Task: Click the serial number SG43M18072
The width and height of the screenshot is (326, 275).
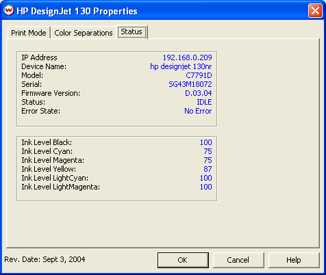Action: click(x=190, y=84)
